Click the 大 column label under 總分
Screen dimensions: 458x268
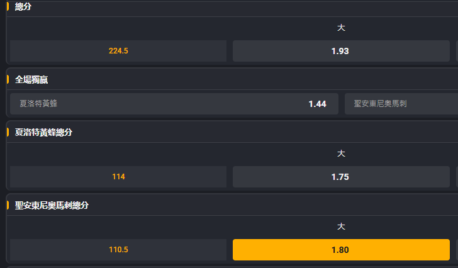pyautogui.click(x=341, y=28)
